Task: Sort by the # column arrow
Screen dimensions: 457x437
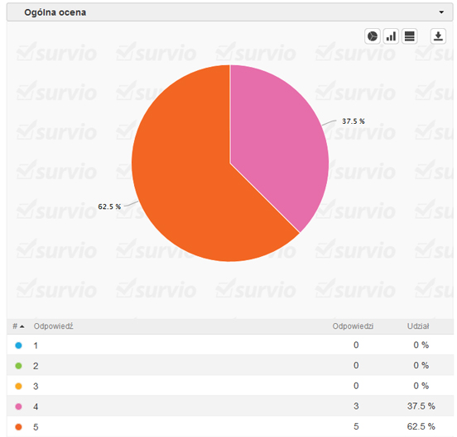Action: (x=22, y=326)
